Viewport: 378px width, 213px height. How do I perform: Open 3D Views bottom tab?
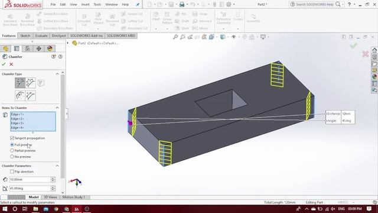click(50, 197)
